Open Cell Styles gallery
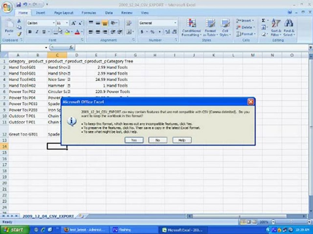Screen dimensions: 313x234 [225, 27]
